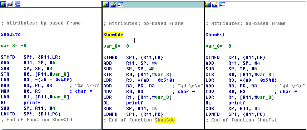
Task: Click STMFD instruction in ShowFst node
Action: (x=236, y=58)
